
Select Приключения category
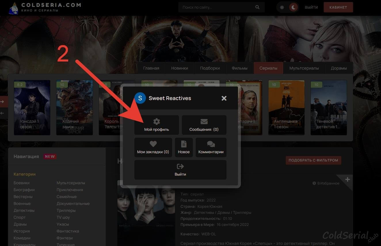pyautogui.click(x=70, y=190)
